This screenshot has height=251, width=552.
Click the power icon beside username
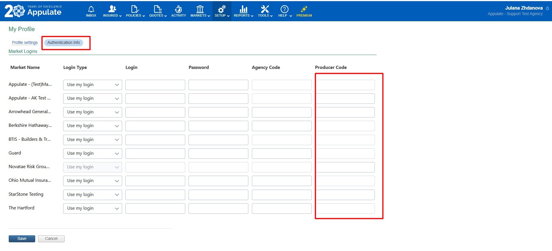pos(547,8)
